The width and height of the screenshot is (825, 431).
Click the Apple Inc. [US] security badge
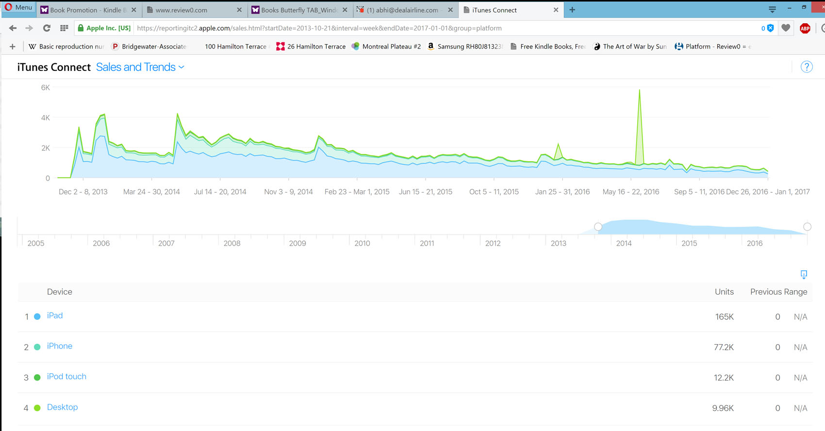click(x=104, y=28)
